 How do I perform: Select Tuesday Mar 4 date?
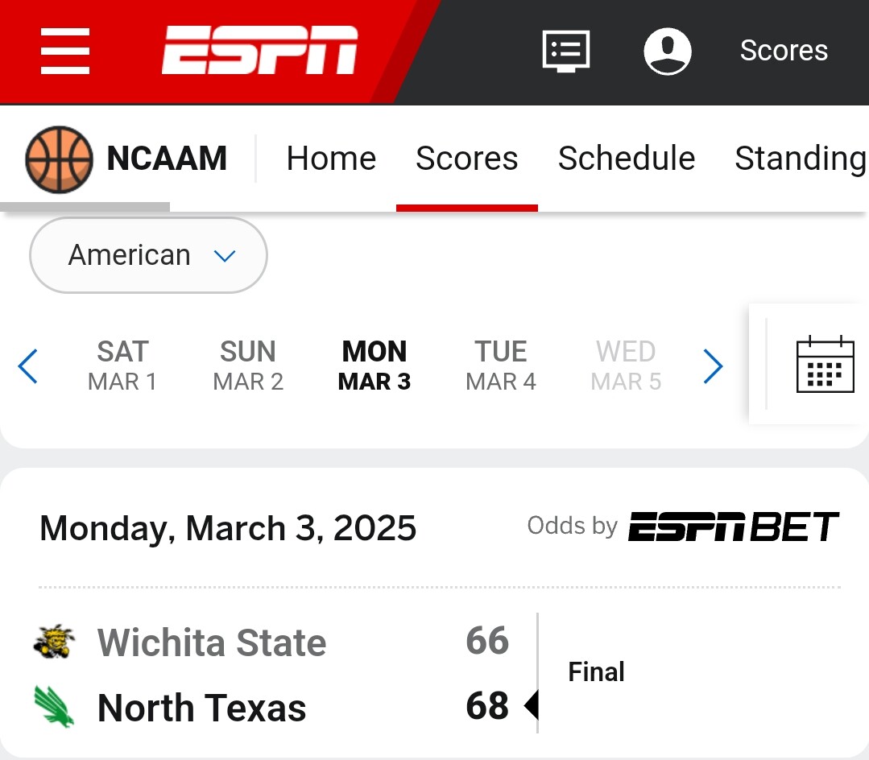click(500, 366)
